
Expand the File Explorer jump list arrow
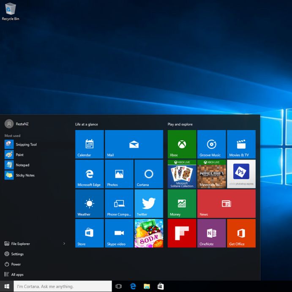tap(64, 243)
